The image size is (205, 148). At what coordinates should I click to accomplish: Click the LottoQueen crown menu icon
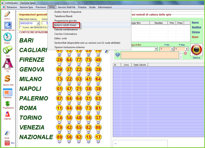pyautogui.click(x=4, y=7)
